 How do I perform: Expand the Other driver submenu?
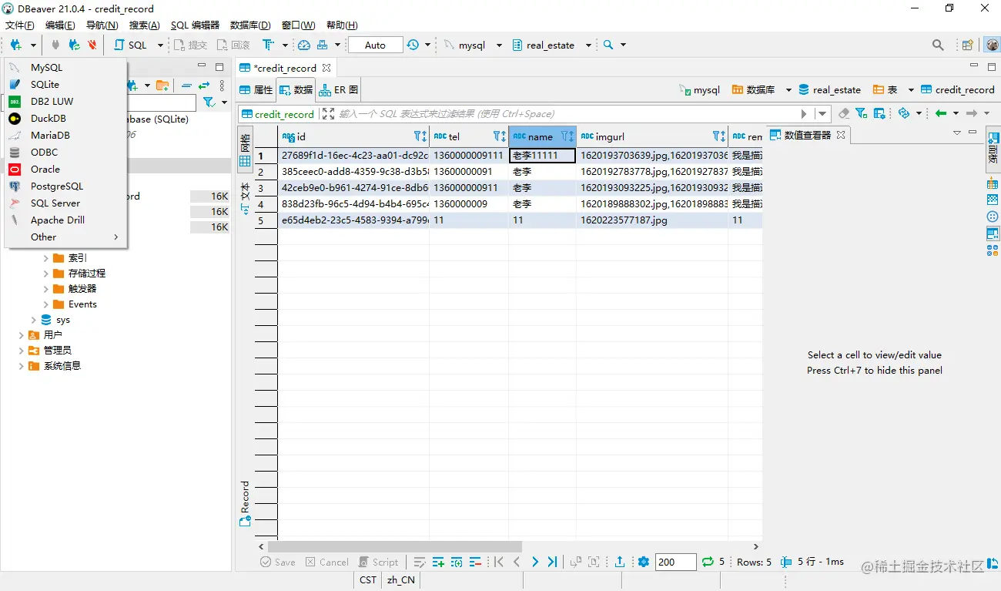[x=44, y=237]
